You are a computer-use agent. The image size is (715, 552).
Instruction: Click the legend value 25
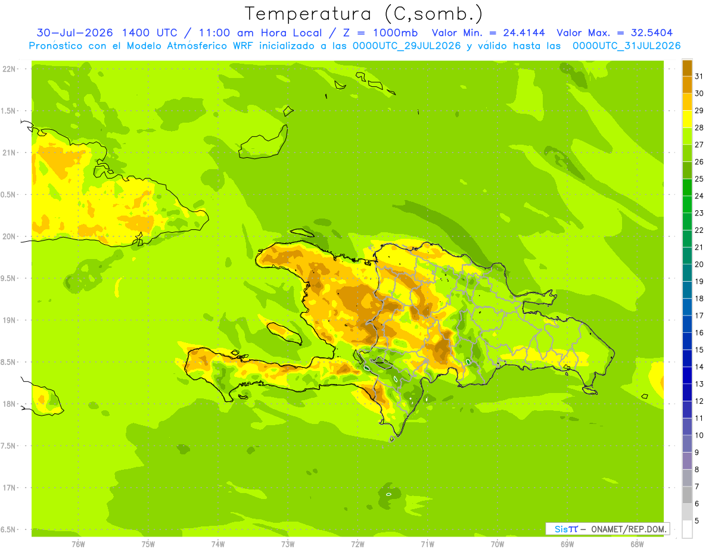(x=700, y=179)
